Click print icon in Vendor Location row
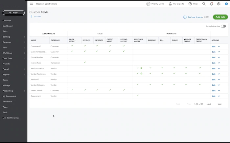 pyautogui.click(x=141, y=68)
